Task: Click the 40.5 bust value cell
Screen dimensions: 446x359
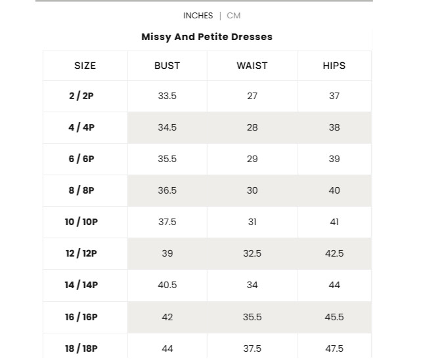Action: tap(167, 285)
